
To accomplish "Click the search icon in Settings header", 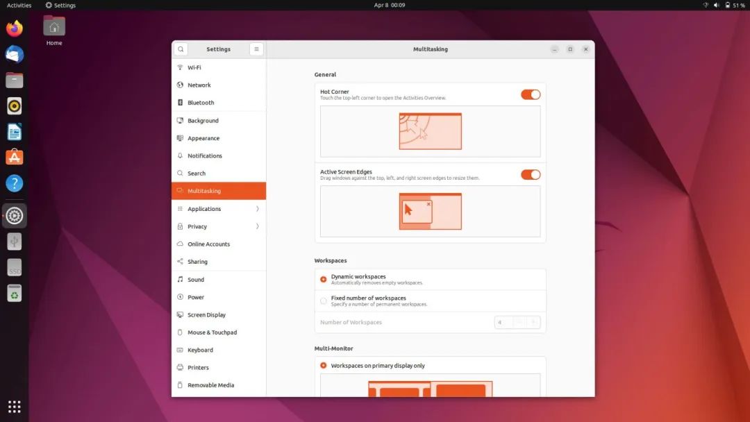I will tap(181, 49).
